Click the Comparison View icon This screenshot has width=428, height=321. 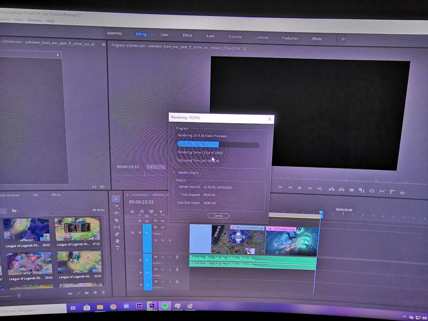tap(362, 190)
